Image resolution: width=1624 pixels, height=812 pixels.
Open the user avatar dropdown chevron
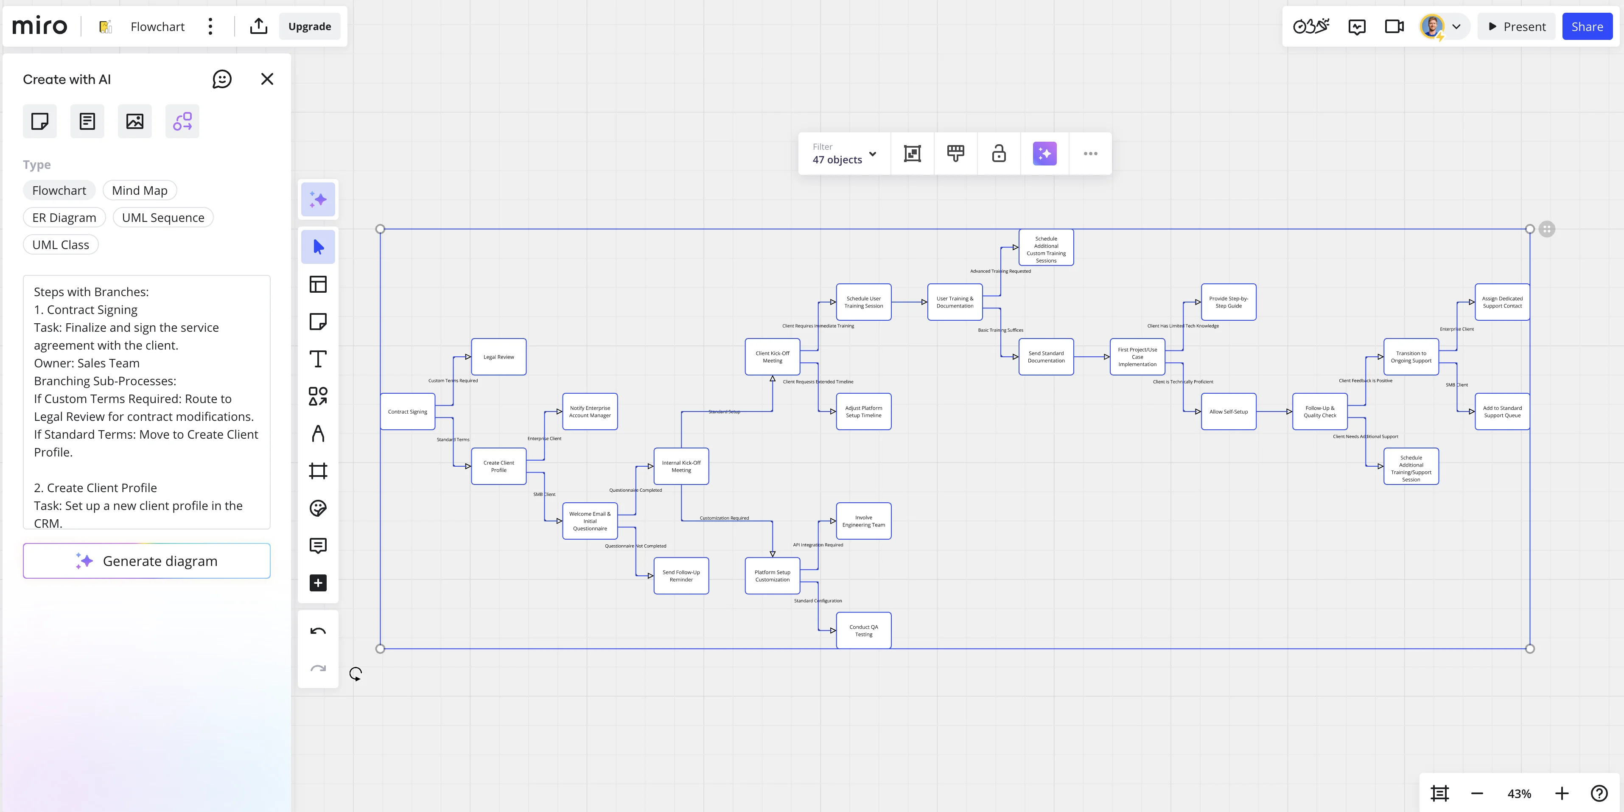[1456, 26]
